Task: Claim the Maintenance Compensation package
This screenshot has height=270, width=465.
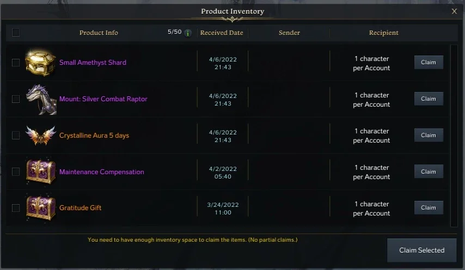Action: (429, 171)
